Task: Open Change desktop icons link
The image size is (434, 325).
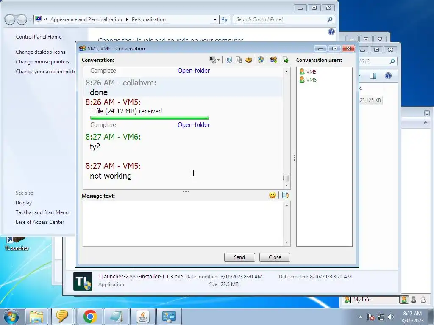Action: (x=40, y=52)
